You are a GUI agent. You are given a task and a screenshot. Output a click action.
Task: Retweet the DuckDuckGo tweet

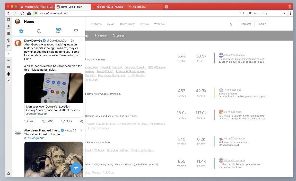pyautogui.click(x=45, y=121)
